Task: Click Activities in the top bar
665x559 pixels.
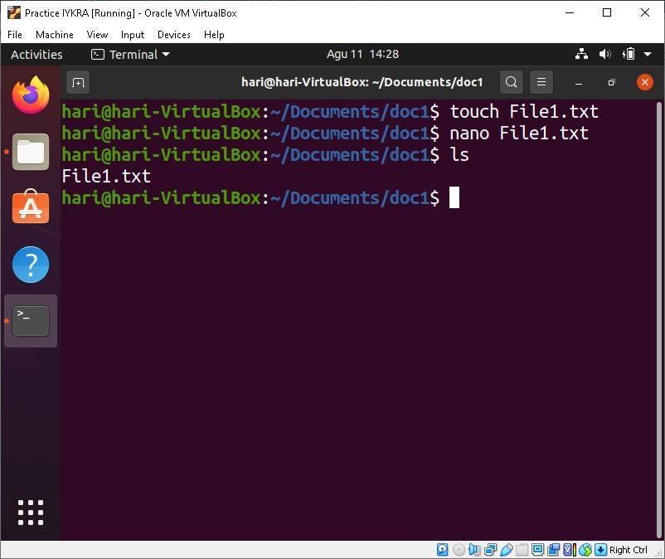Action: click(x=36, y=54)
